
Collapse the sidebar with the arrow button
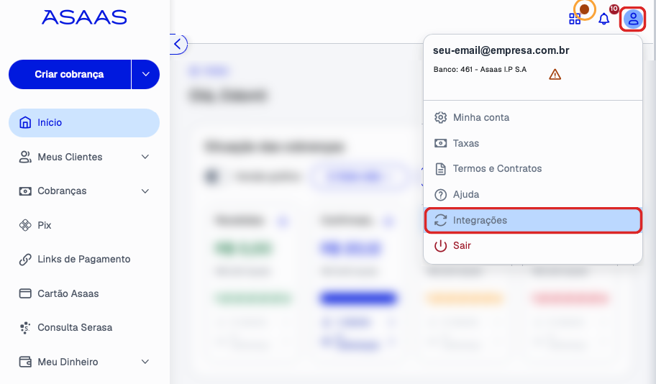point(178,44)
